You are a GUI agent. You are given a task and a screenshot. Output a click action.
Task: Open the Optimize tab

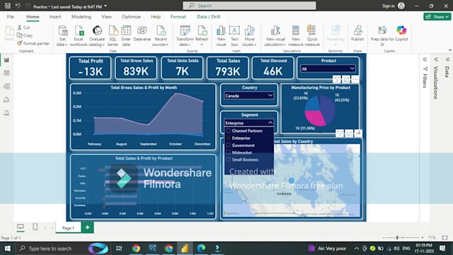coord(131,17)
